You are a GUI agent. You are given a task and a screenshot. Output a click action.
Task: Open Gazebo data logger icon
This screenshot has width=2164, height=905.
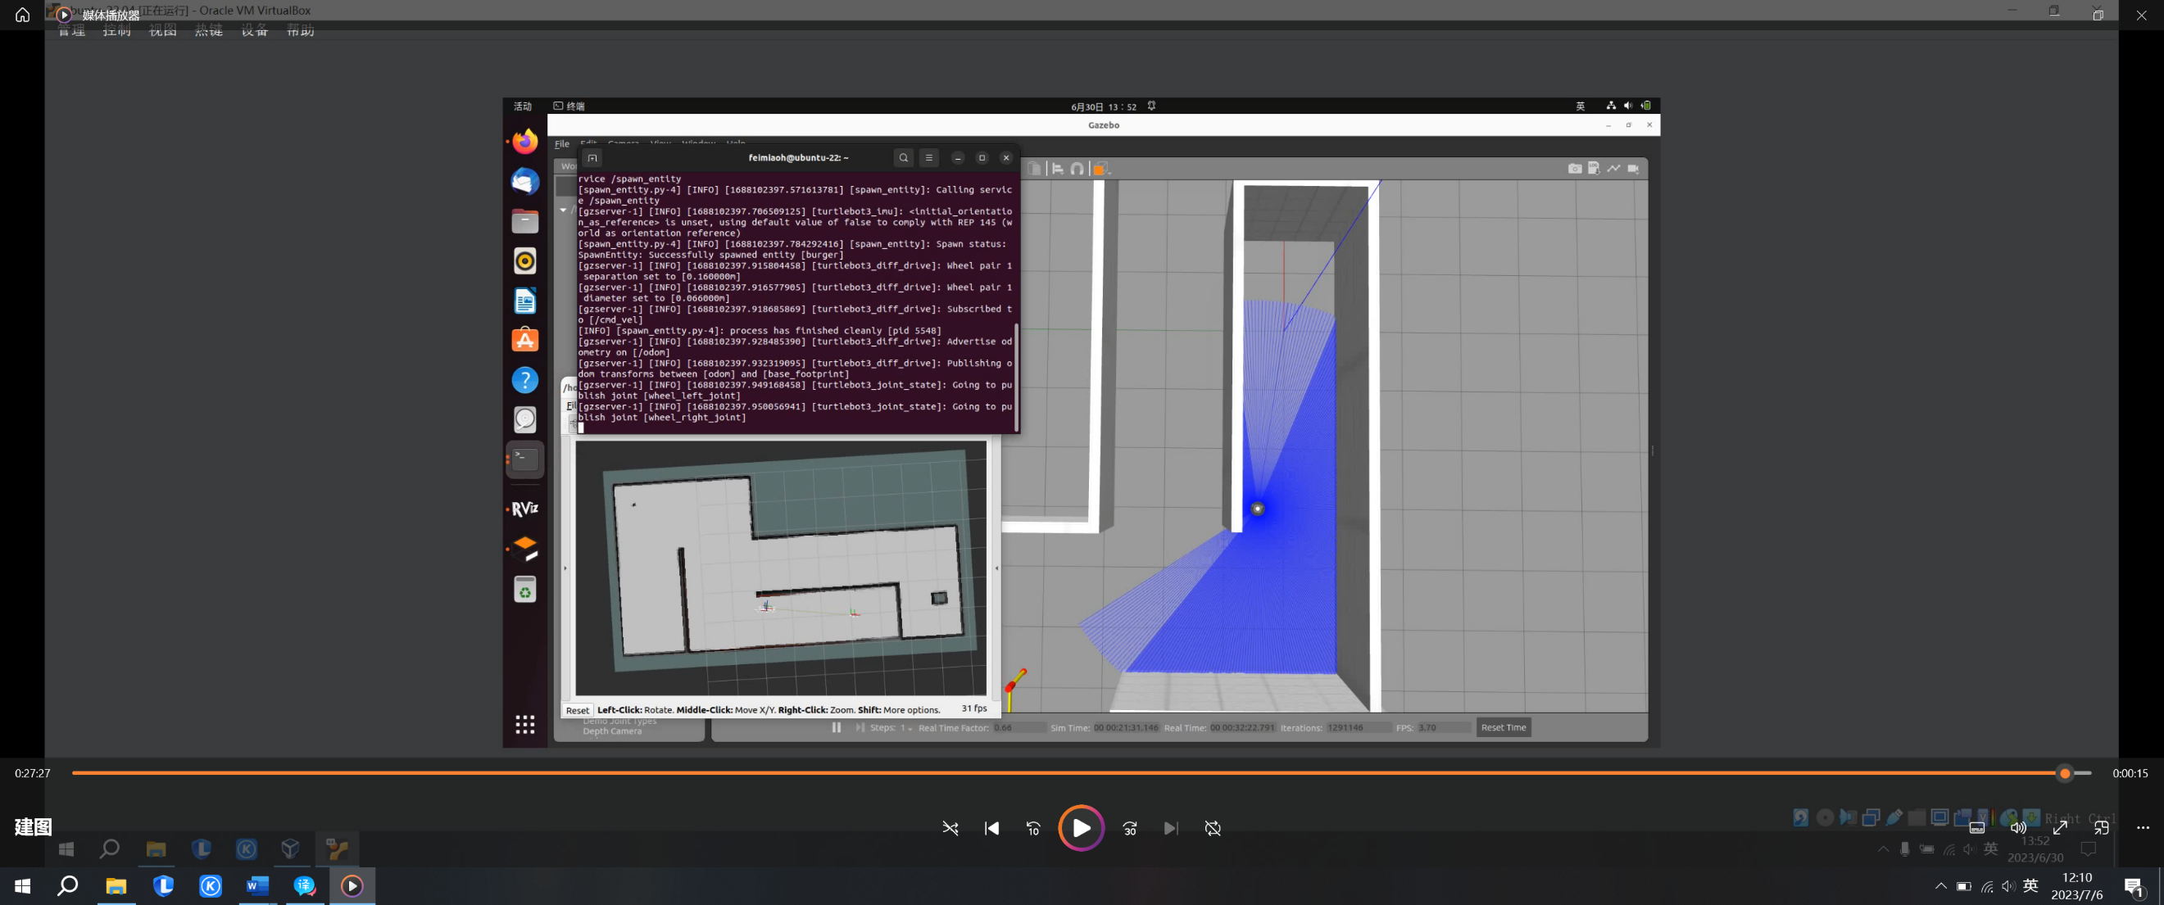tap(1594, 169)
